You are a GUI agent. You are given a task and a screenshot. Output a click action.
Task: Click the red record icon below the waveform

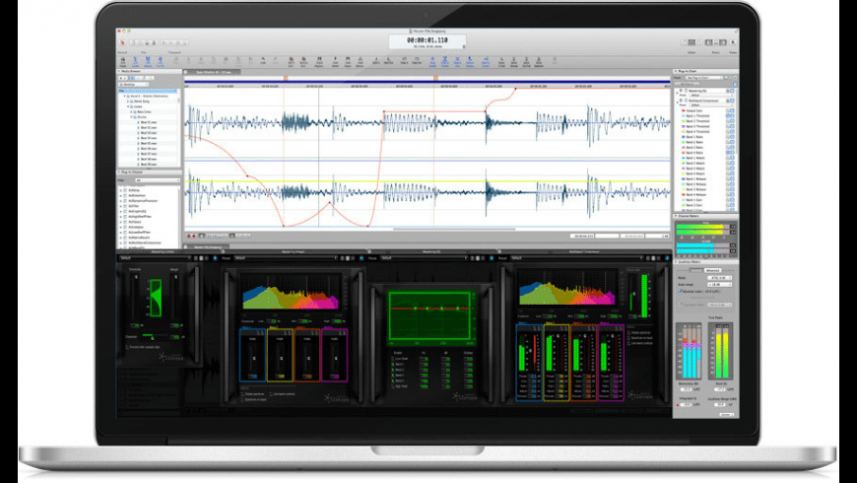pyautogui.click(x=189, y=236)
